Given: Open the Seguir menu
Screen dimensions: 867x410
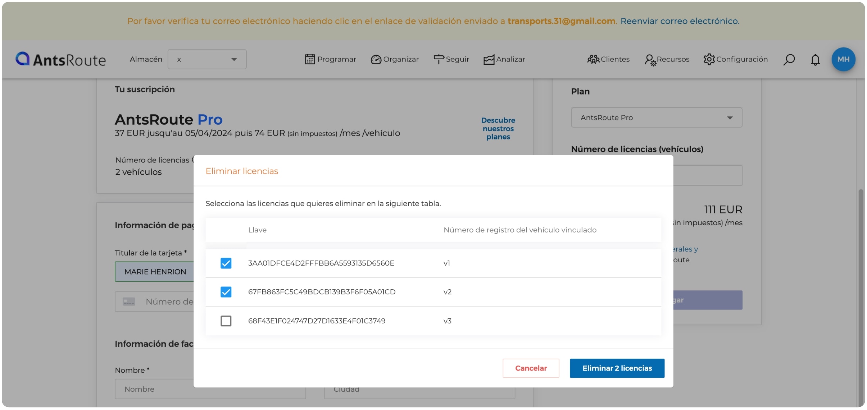Looking at the screenshot, I should coord(451,59).
